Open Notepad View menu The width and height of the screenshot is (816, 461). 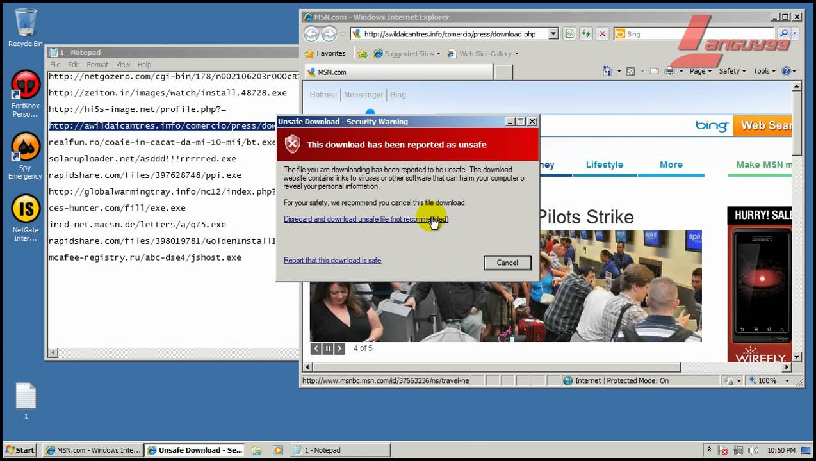click(x=123, y=65)
